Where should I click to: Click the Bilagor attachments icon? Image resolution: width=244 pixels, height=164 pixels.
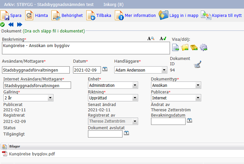pos(4,146)
